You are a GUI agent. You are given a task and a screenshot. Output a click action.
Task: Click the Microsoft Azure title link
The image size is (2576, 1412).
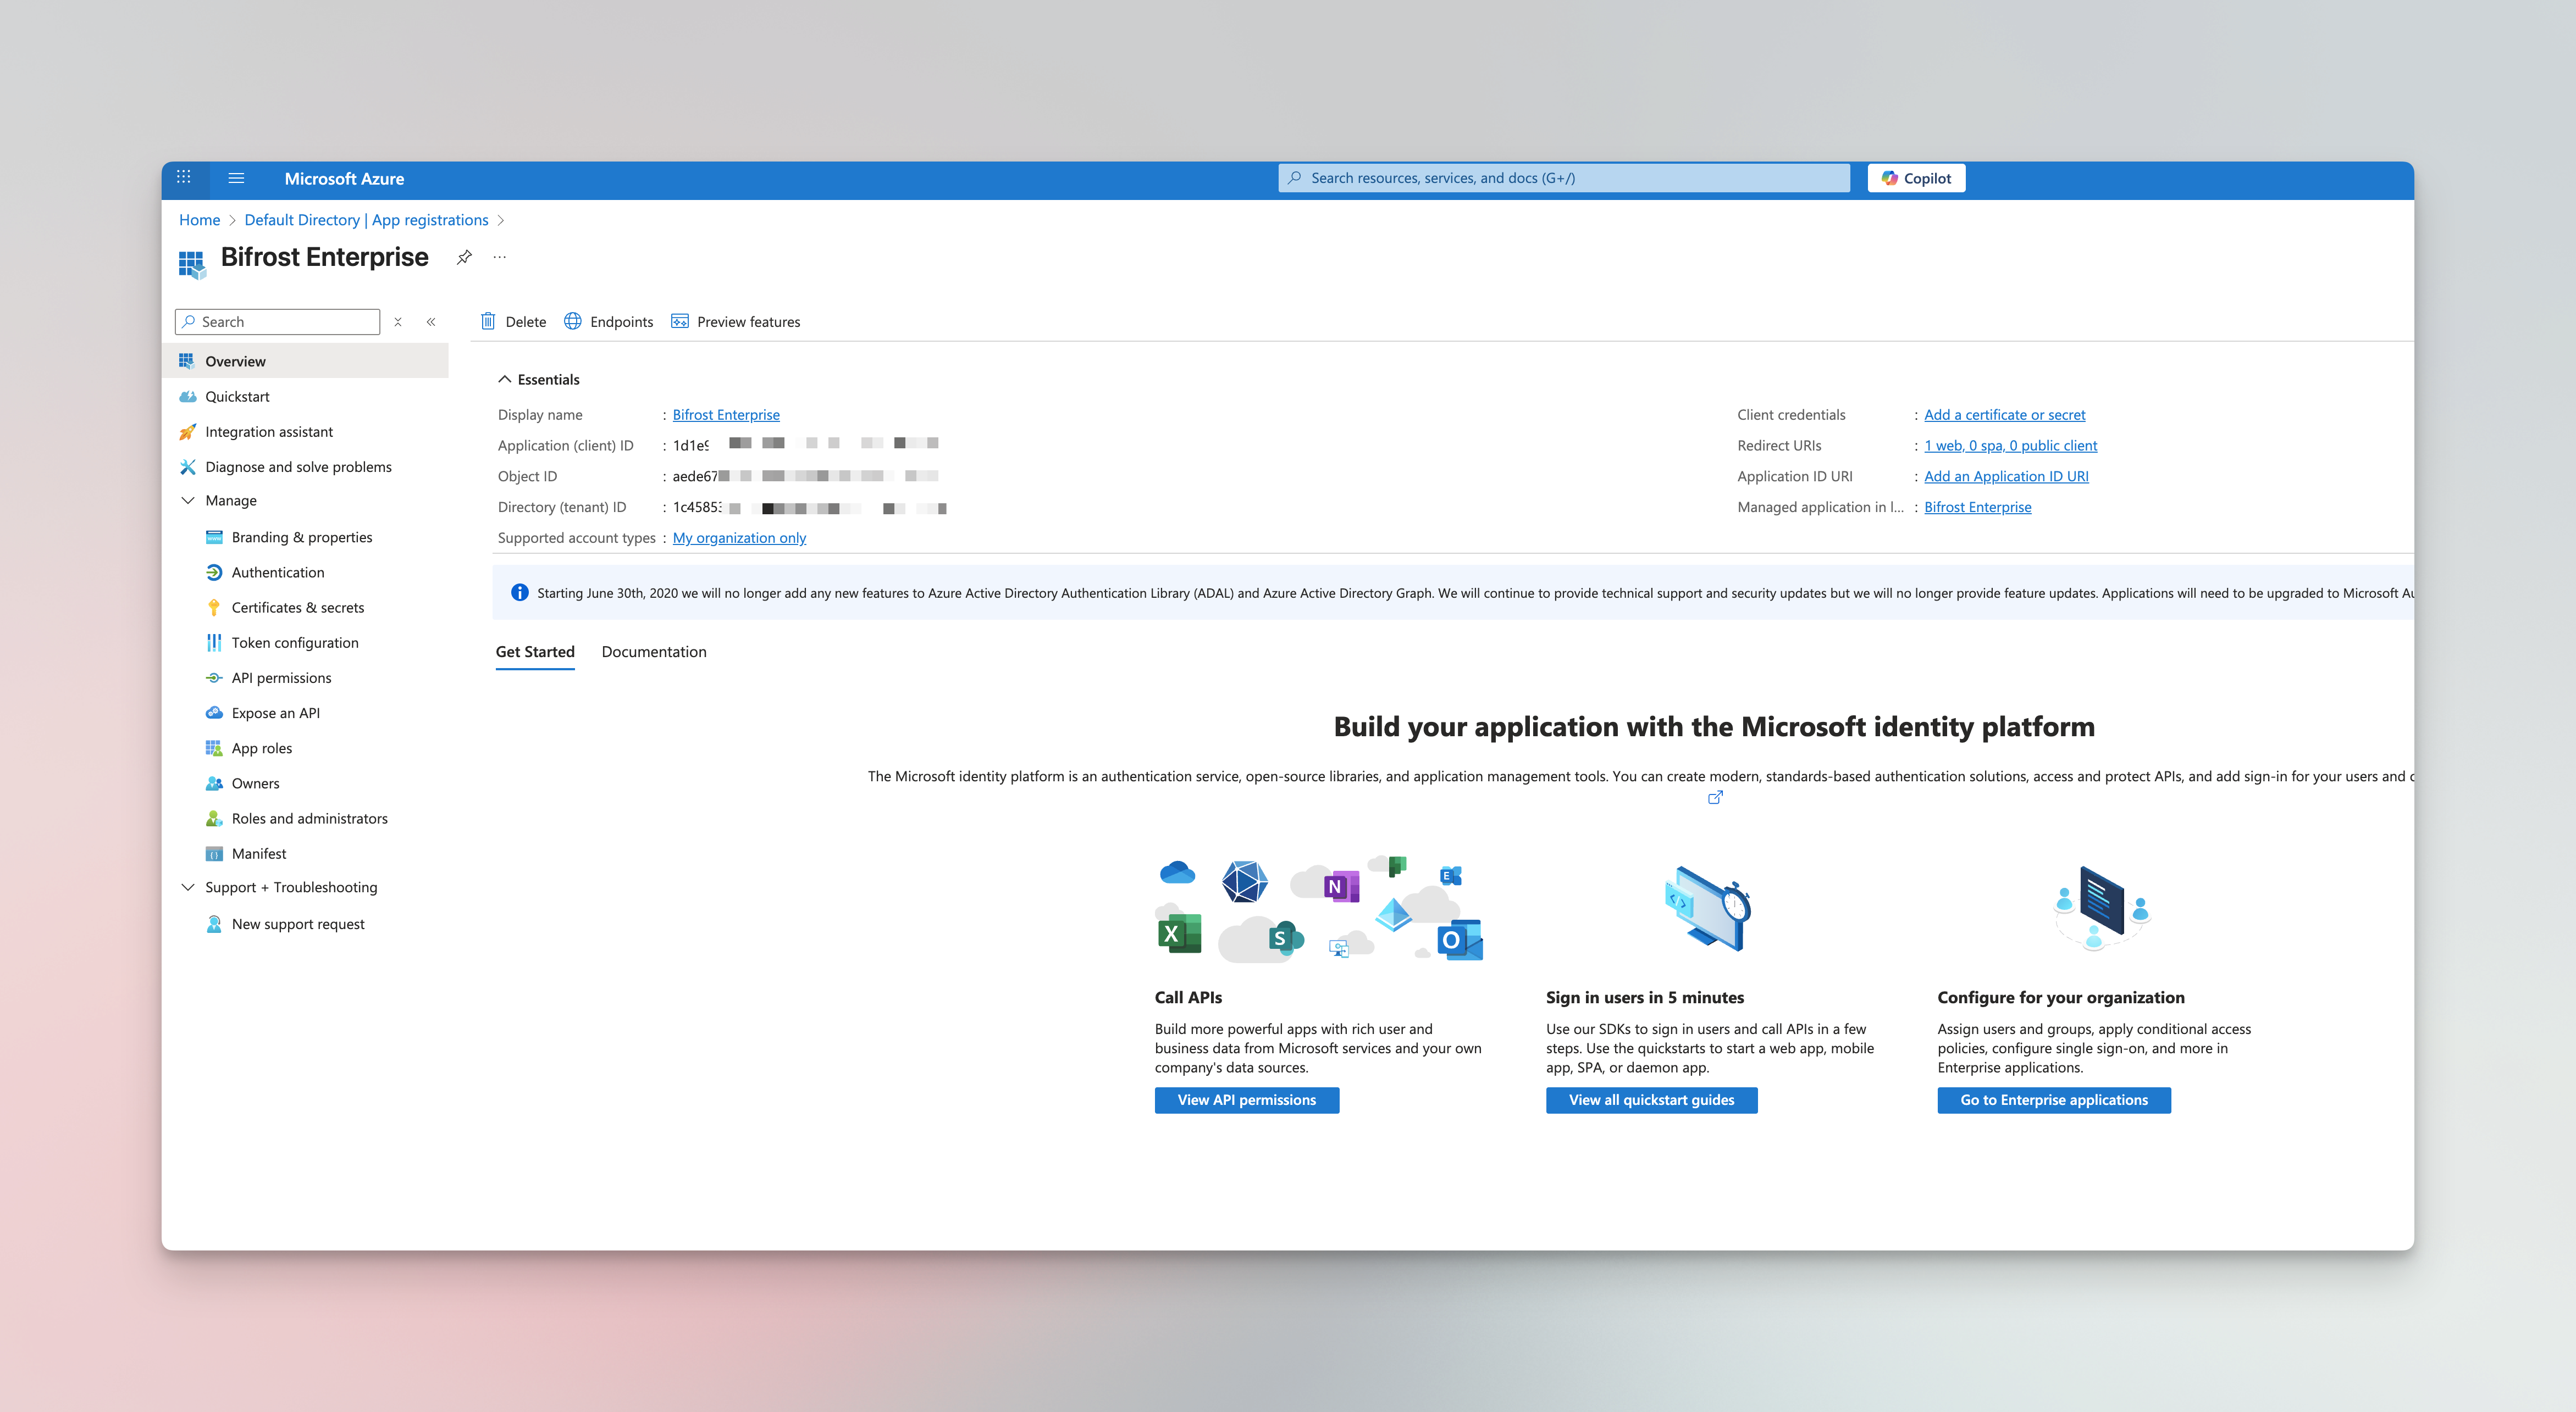tap(344, 179)
